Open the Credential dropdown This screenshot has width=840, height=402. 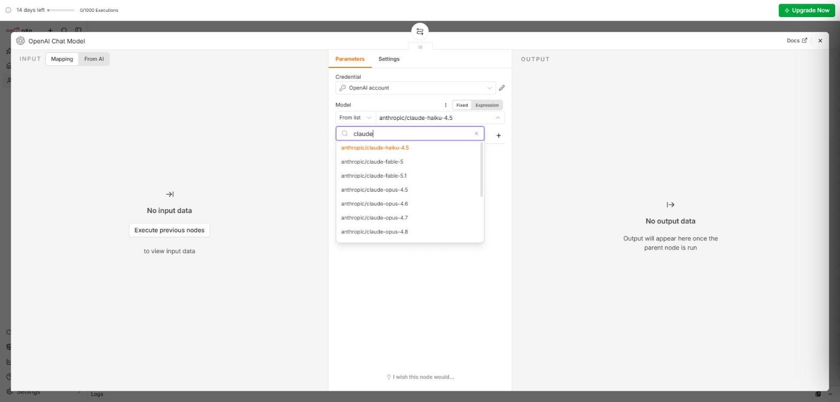415,88
